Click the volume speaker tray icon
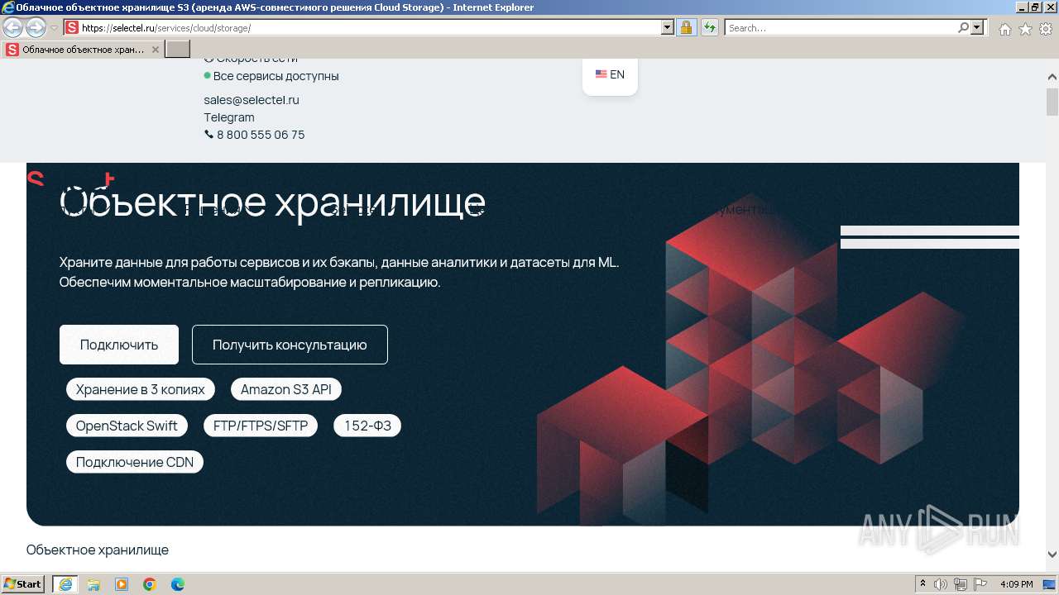Screen dimensions: 1059x595 click(x=942, y=584)
